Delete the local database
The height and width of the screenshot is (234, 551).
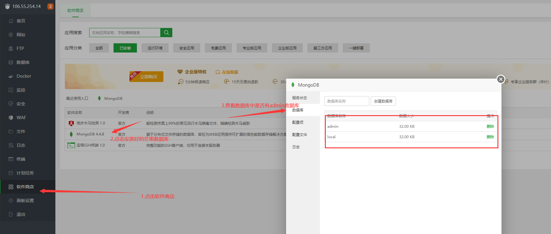pos(490,137)
